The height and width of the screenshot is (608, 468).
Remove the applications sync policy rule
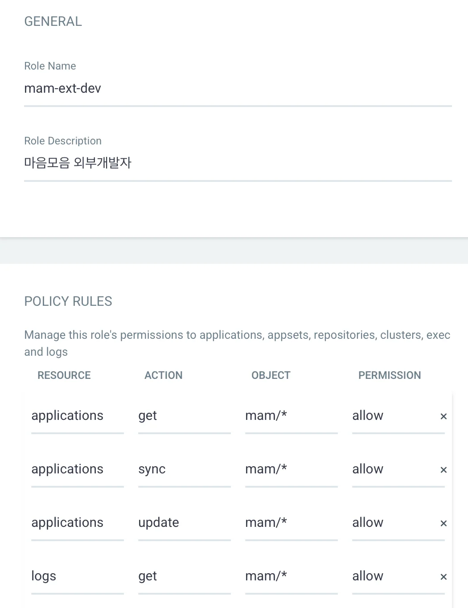click(443, 470)
